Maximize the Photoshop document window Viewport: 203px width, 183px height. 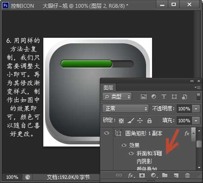(x=174, y=4)
